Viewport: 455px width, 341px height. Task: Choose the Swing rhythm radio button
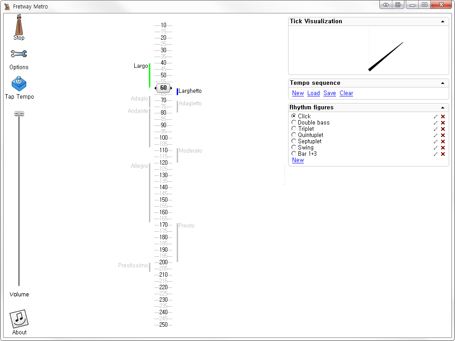coord(294,147)
